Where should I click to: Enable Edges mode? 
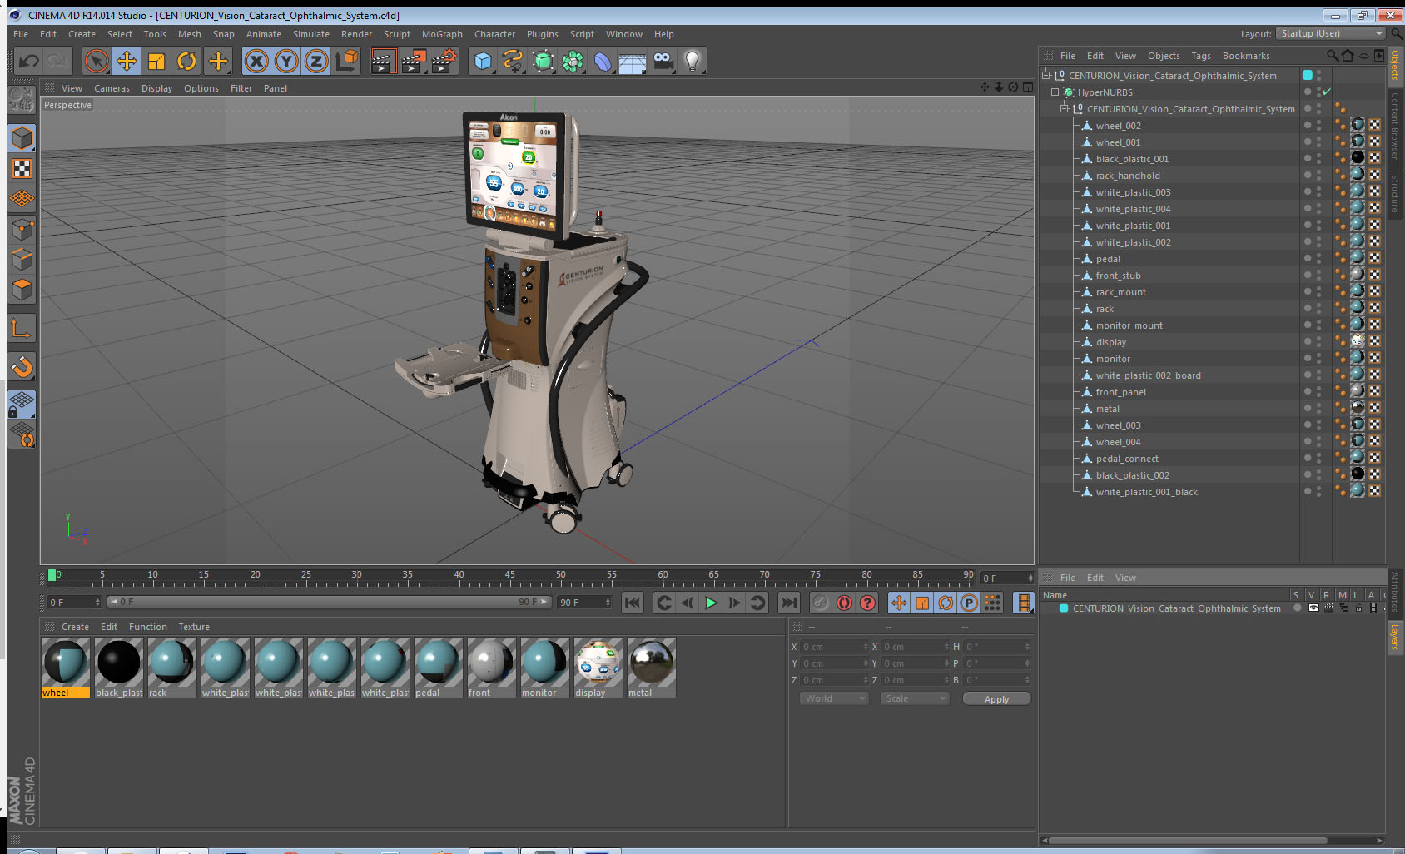(22, 259)
